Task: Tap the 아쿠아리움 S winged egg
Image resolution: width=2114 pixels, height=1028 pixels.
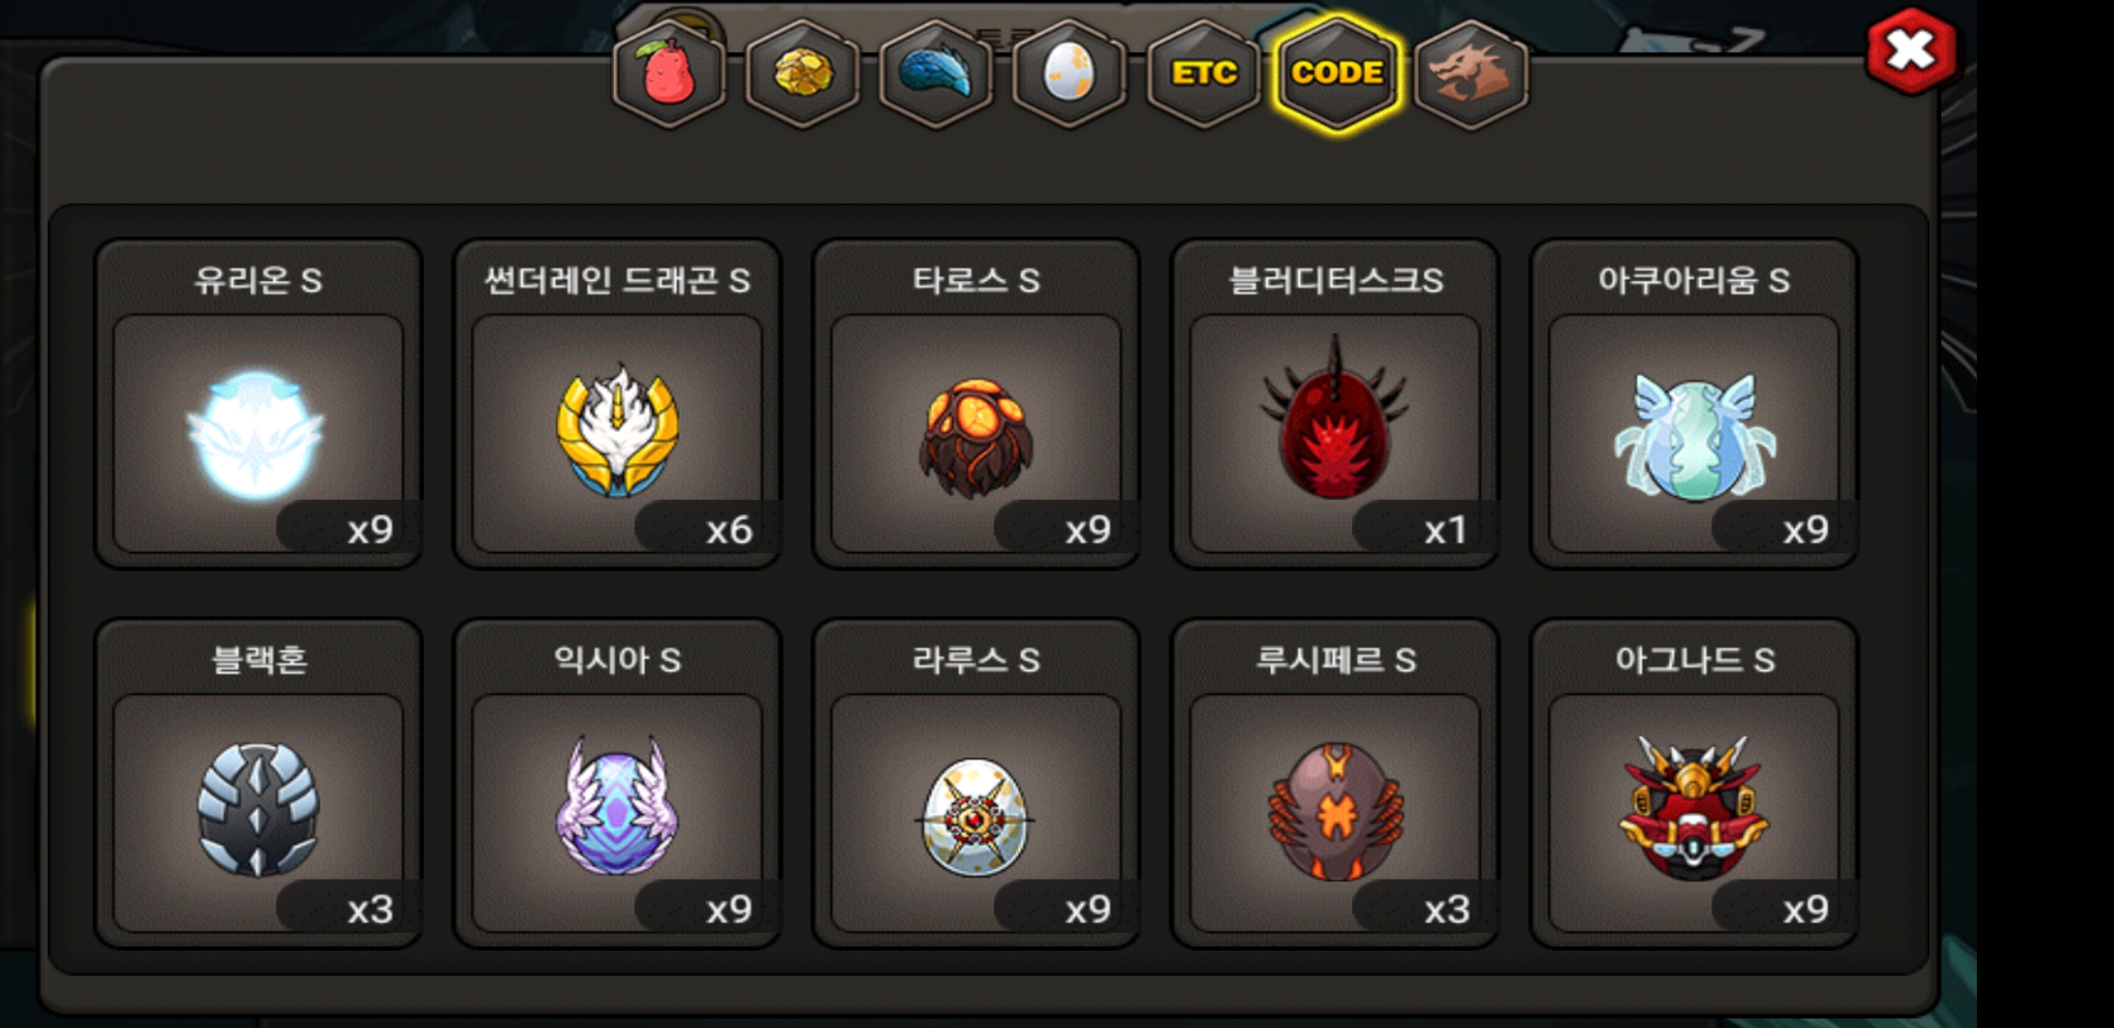Action: (1693, 433)
